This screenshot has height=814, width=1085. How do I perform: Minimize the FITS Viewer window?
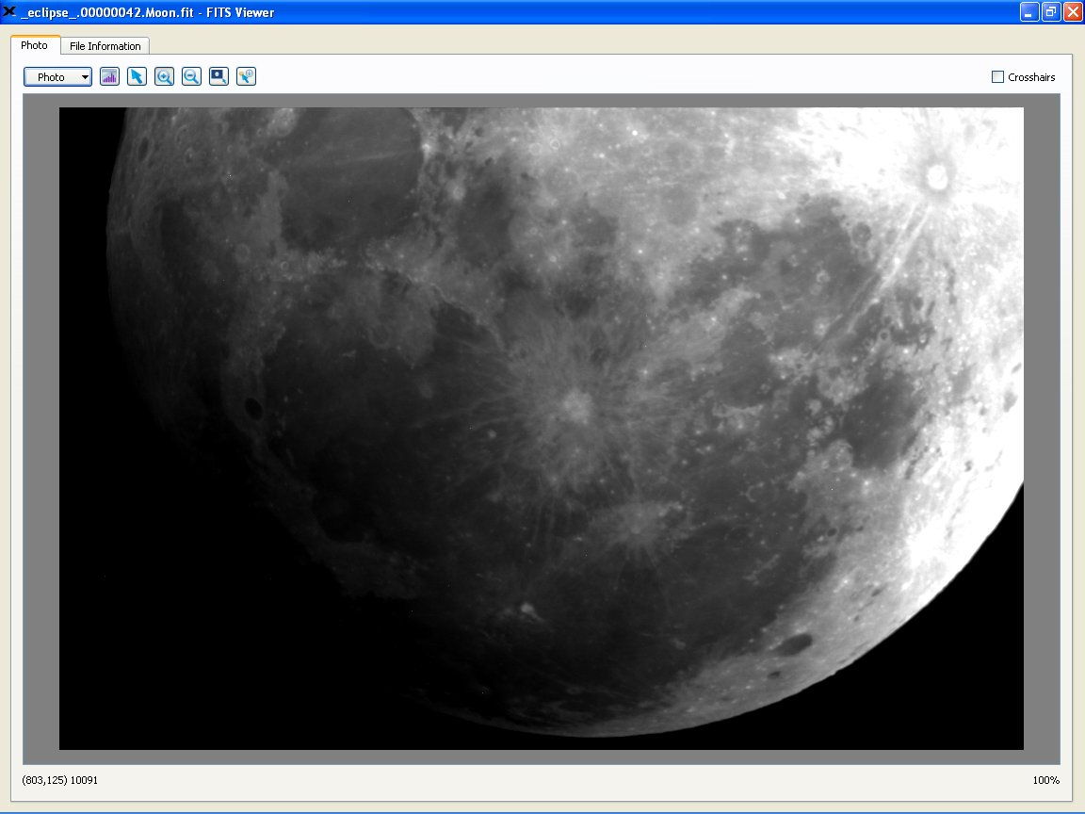pyautogui.click(x=1028, y=12)
